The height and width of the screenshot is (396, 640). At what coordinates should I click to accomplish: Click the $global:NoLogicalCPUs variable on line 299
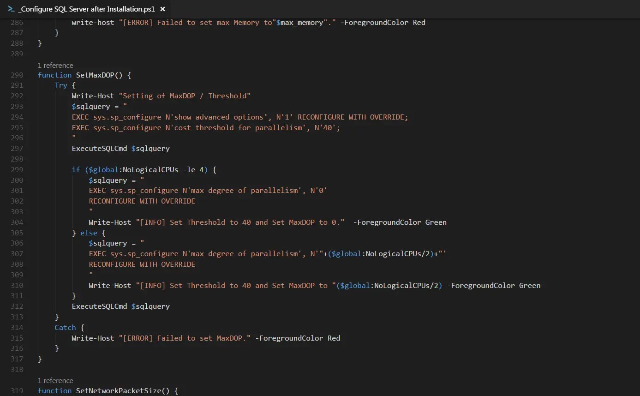[x=134, y=169]
